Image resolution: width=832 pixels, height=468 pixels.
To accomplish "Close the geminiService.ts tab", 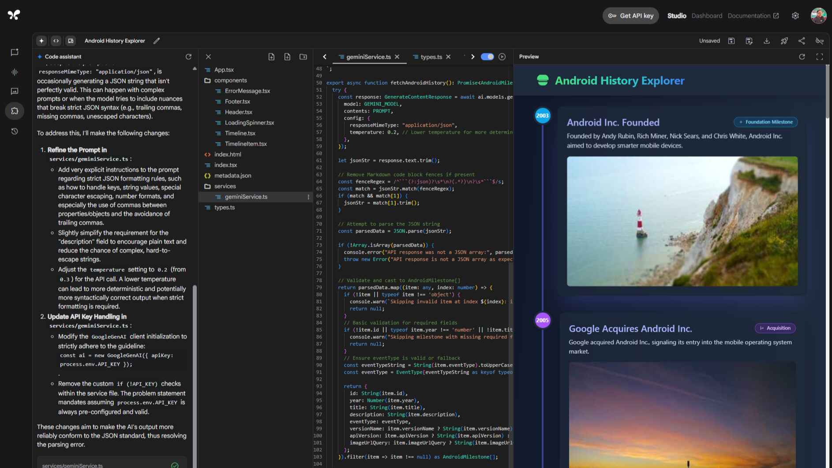I will (397, 56).
